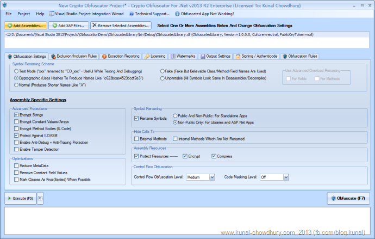Open Control Flow Obfuscation Level dropdown

coord(212,177)
